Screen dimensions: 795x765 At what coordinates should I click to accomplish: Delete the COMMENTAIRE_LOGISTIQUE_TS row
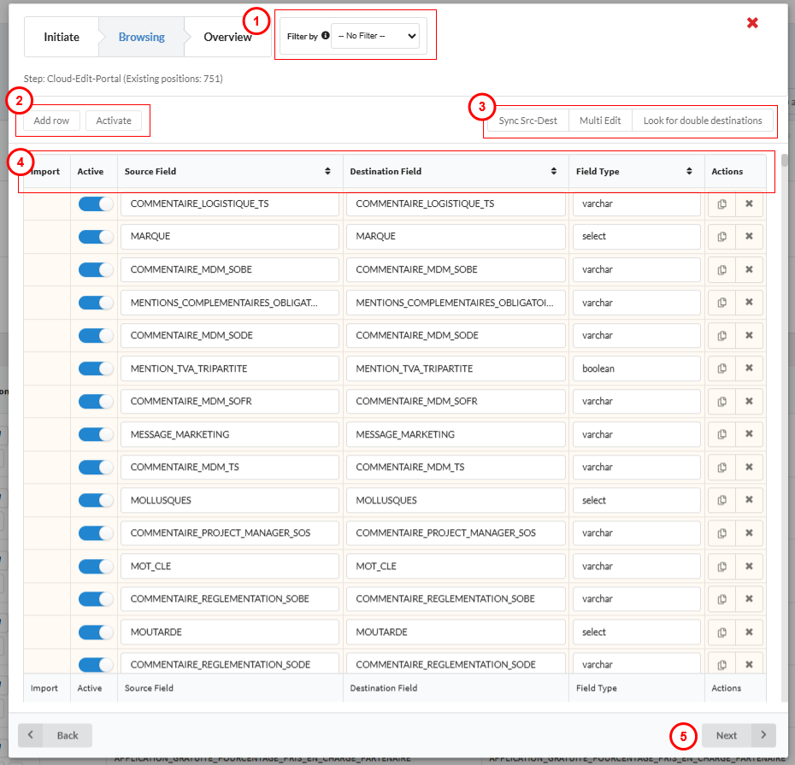pos(749,204)
